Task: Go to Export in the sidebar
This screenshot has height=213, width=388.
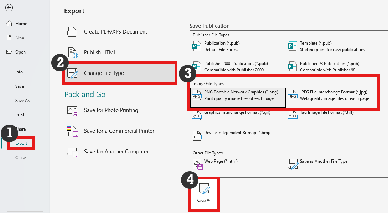Action: point(21,143)
